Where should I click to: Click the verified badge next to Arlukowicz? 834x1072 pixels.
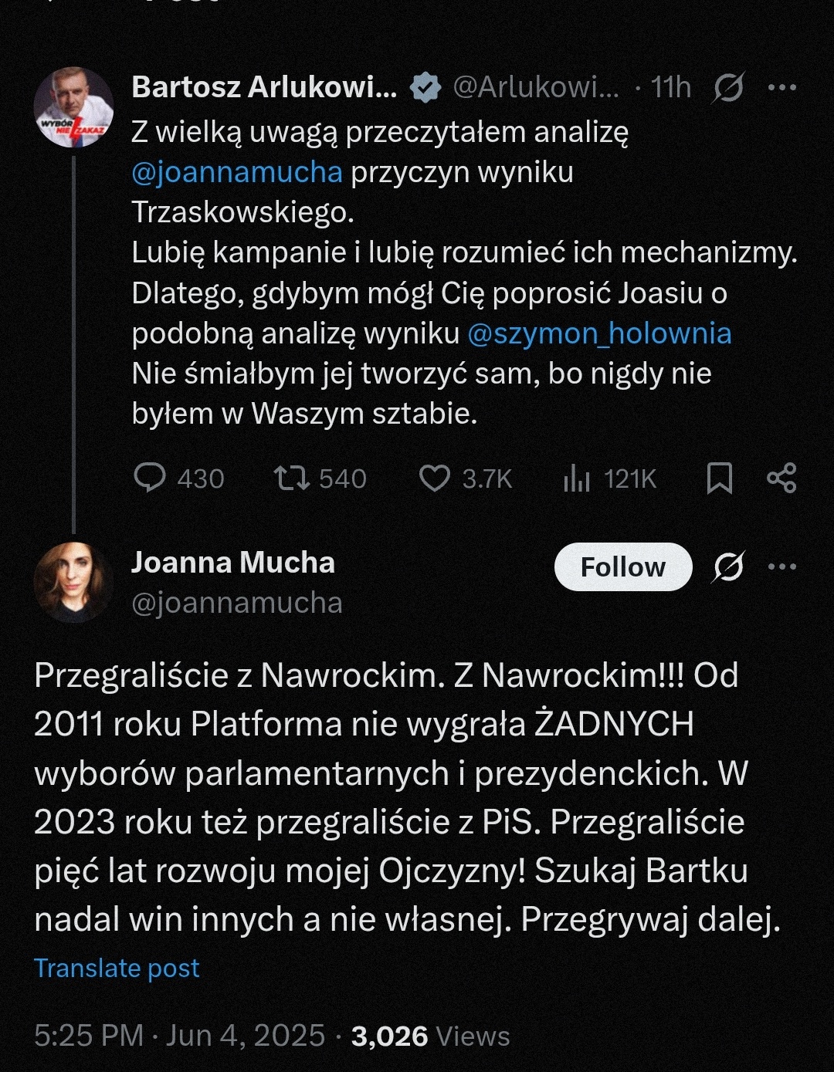point(425,88)
